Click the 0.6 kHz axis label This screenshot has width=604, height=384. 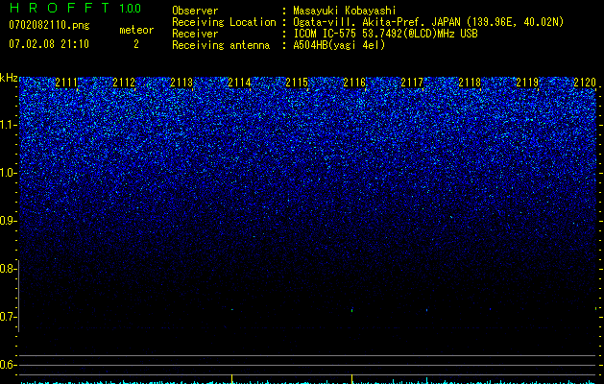(x=9, y=365)
